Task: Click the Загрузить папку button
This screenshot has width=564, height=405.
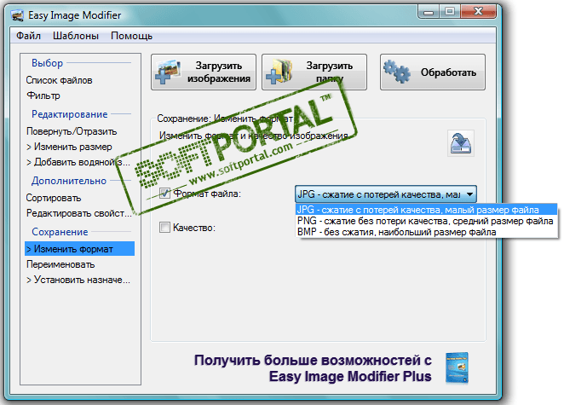Action: point(314,72)
